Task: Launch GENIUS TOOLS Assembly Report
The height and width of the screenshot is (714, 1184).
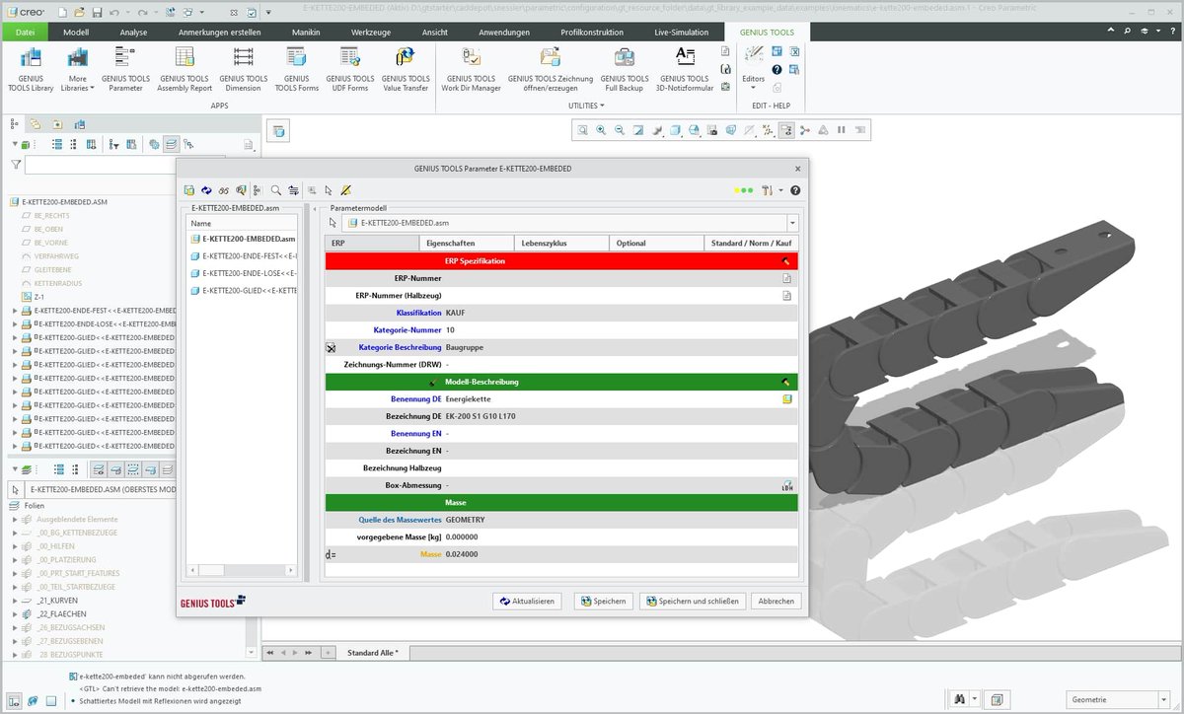Action: [x=185, y=69]
